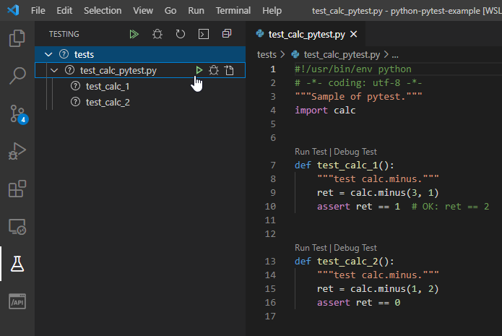The image size is (502, 336).
Task: Select the tests root tree row
Action: click(140, 54)
